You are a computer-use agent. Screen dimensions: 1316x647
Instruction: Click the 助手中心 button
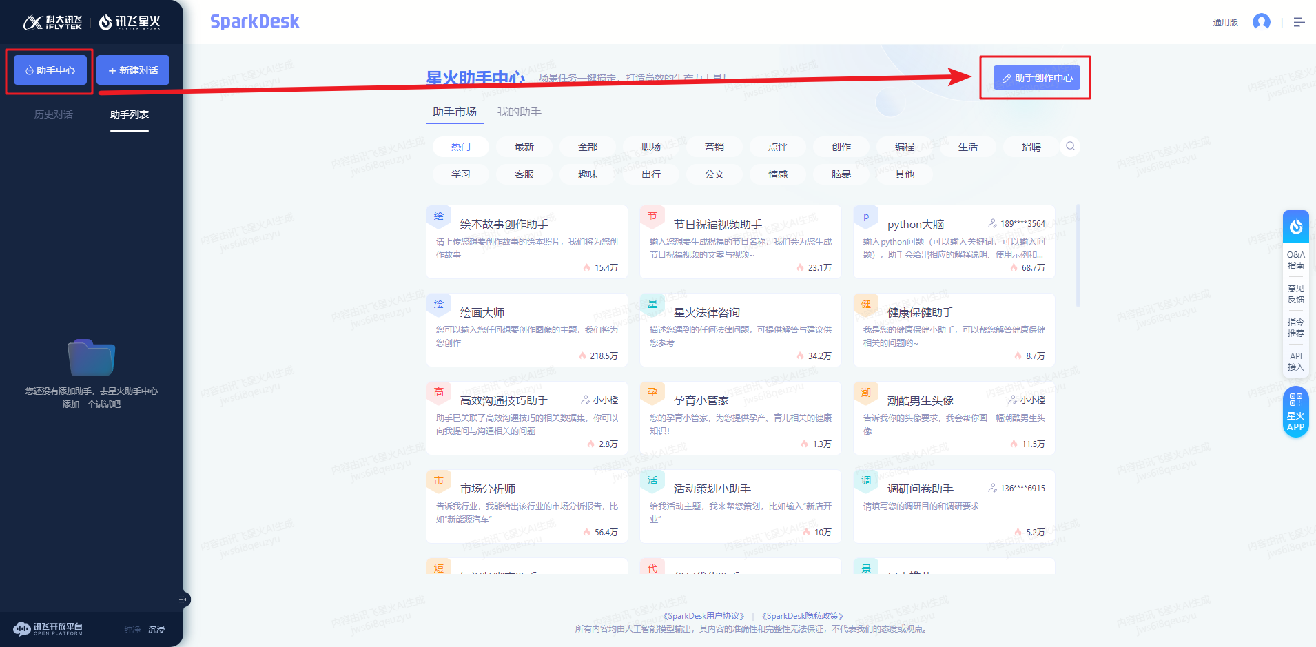tap(50, 70)
